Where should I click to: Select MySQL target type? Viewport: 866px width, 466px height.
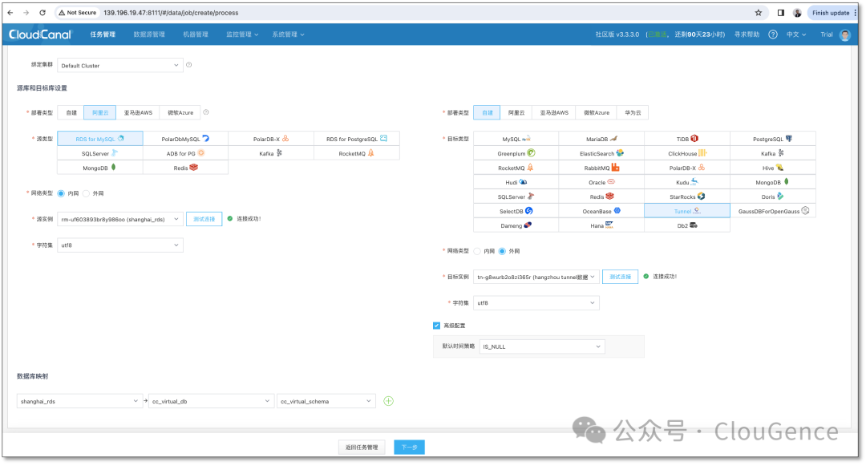pyautogui.click(x=516, y=139)
